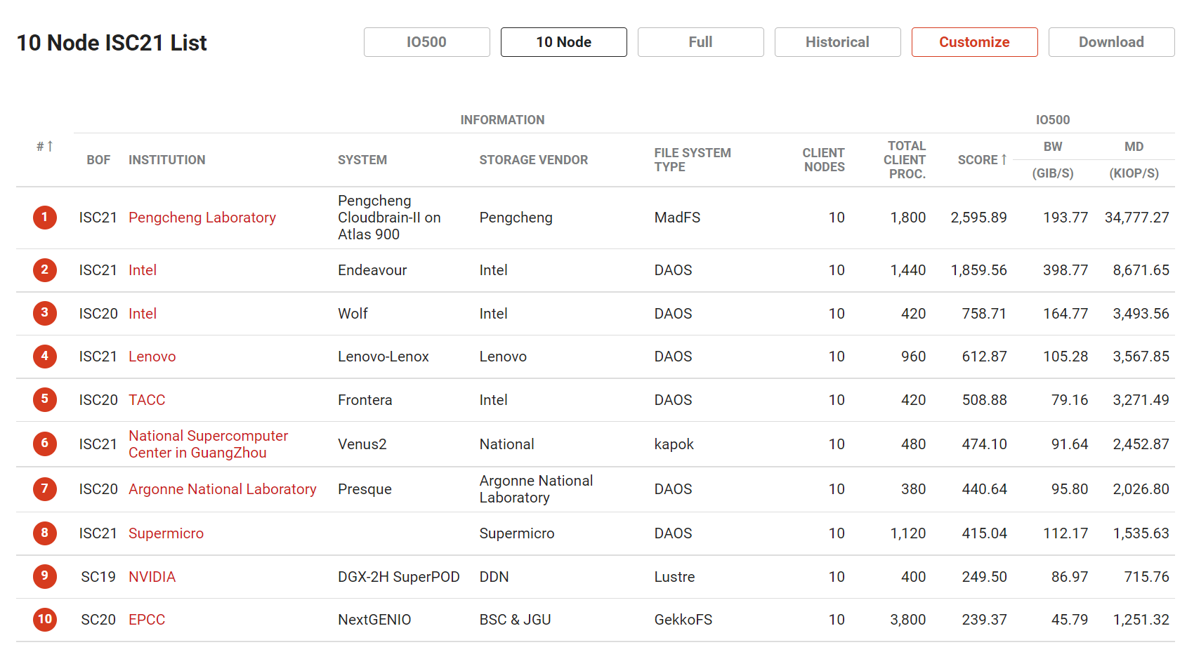The height and width of the screenshot is (645, 1187).
Task: Click the Lenovo-Lenox system cell
Action: [383, 357]
